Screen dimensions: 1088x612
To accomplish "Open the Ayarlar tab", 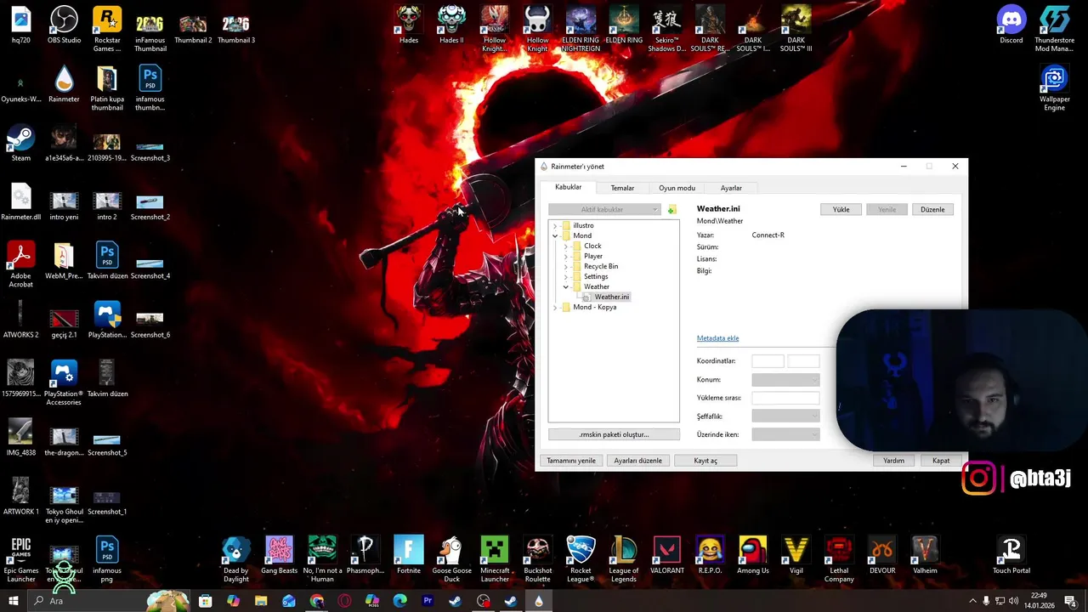I will pyautogui.click(x=731, y=188).
